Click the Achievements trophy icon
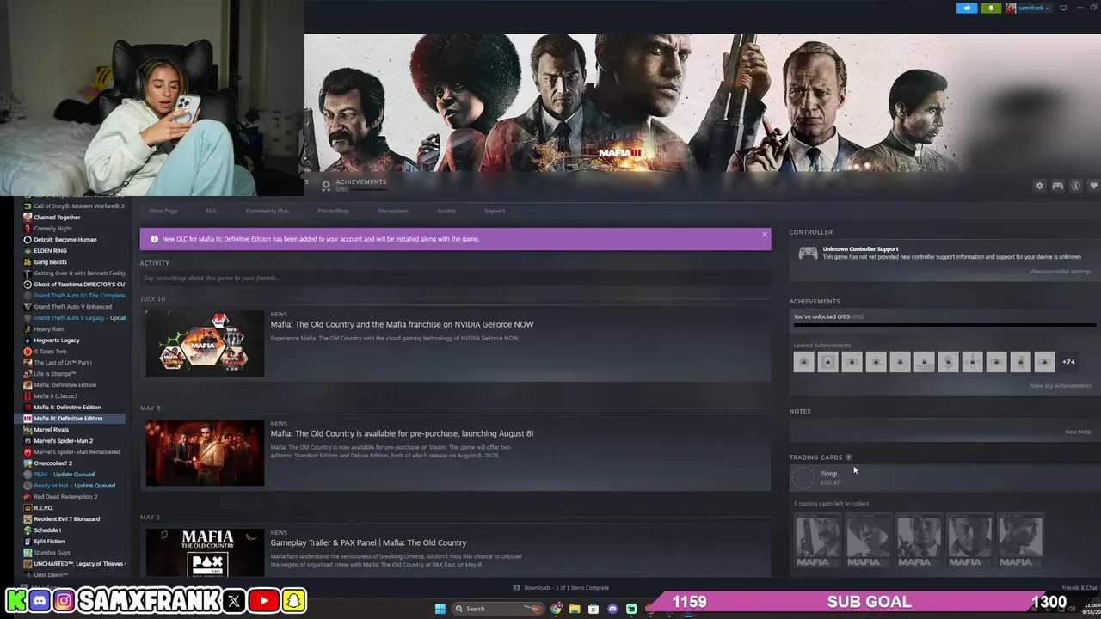 (x=326, y=185)
